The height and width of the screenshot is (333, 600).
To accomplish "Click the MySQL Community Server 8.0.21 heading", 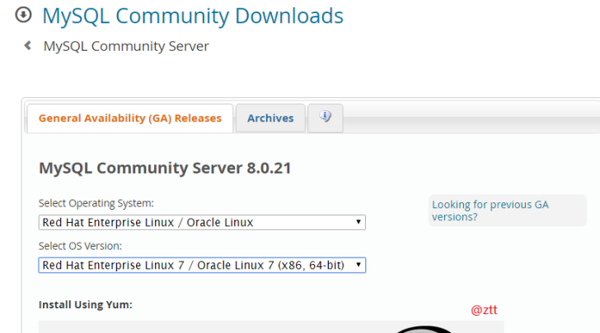I will (x=165, y=169).
